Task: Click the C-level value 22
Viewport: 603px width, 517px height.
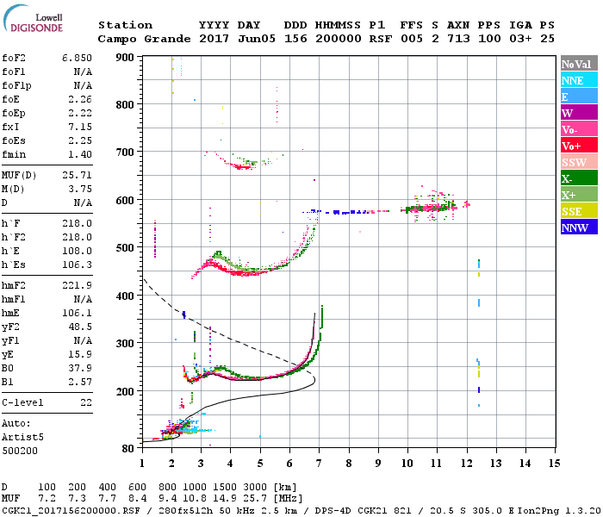Action: pyautogui.click(x=85, y=402)
